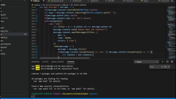Click the case 'nuke' line

click(56, 24)
